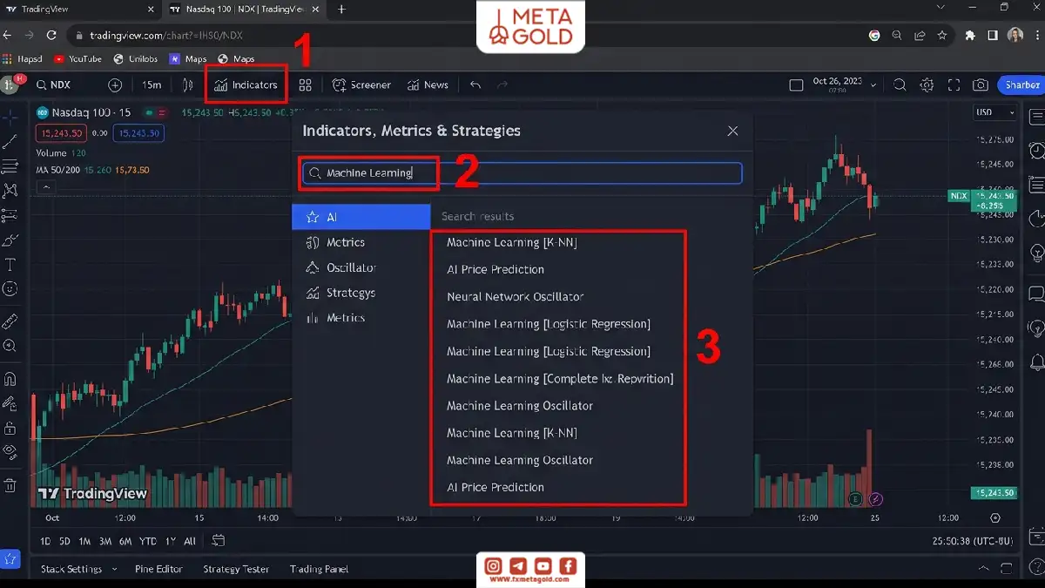Open the layout setup rectangle icon
The image size is (1045, 588).
796,85
